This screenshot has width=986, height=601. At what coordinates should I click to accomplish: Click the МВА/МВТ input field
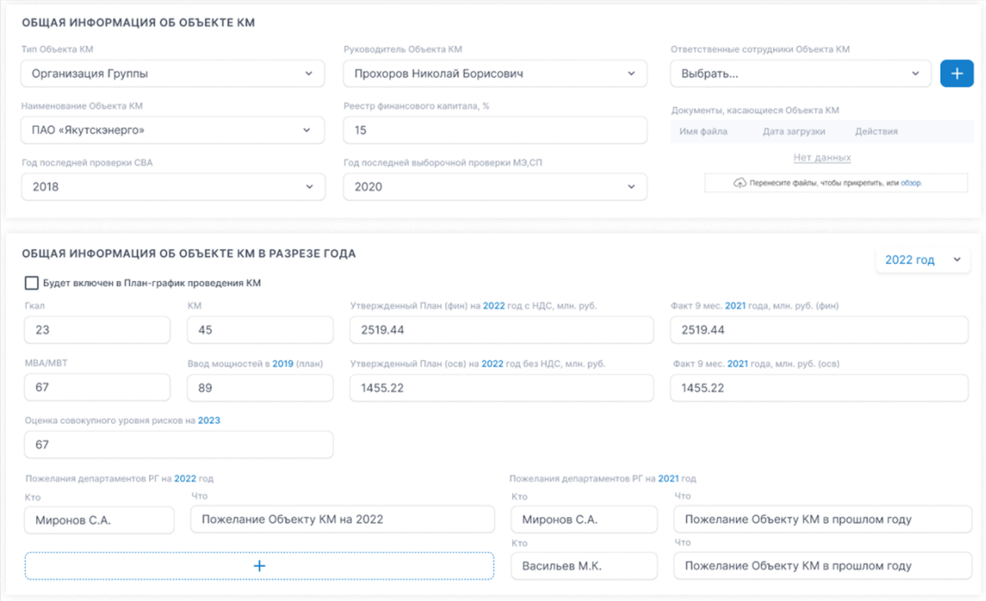[97, 387]
